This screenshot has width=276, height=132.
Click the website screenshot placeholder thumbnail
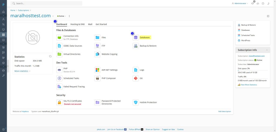[33, 37]
